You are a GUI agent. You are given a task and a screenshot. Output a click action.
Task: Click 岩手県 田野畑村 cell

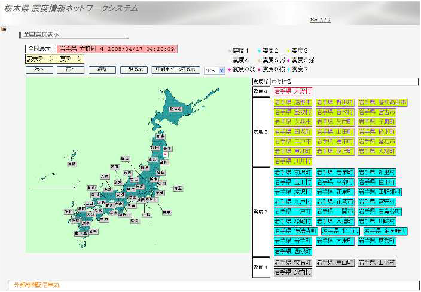[x=380, y=192]
